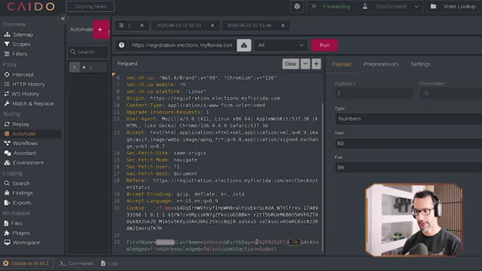Click the Automate sessions Search field
Viewport: 482px width, 271px height.
click(x=88, y=52)
